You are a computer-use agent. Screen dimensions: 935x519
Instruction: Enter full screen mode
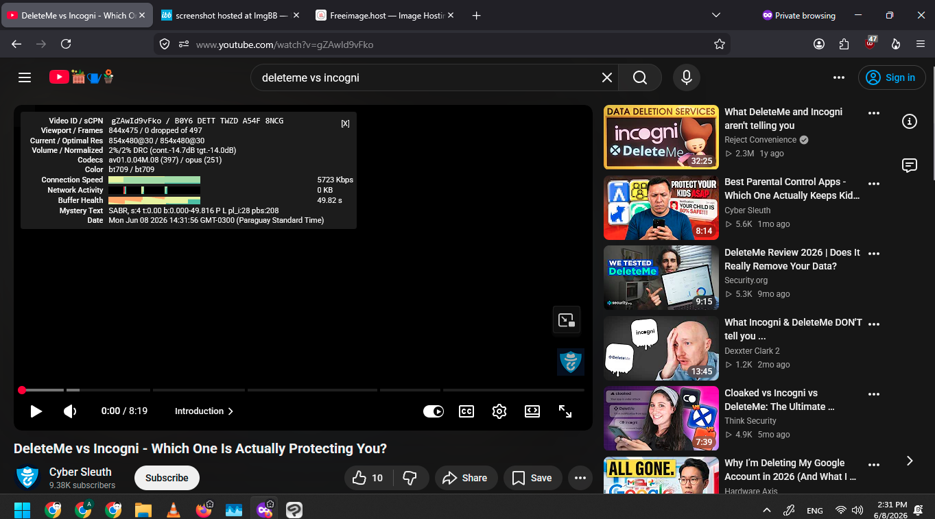(565, 411)
